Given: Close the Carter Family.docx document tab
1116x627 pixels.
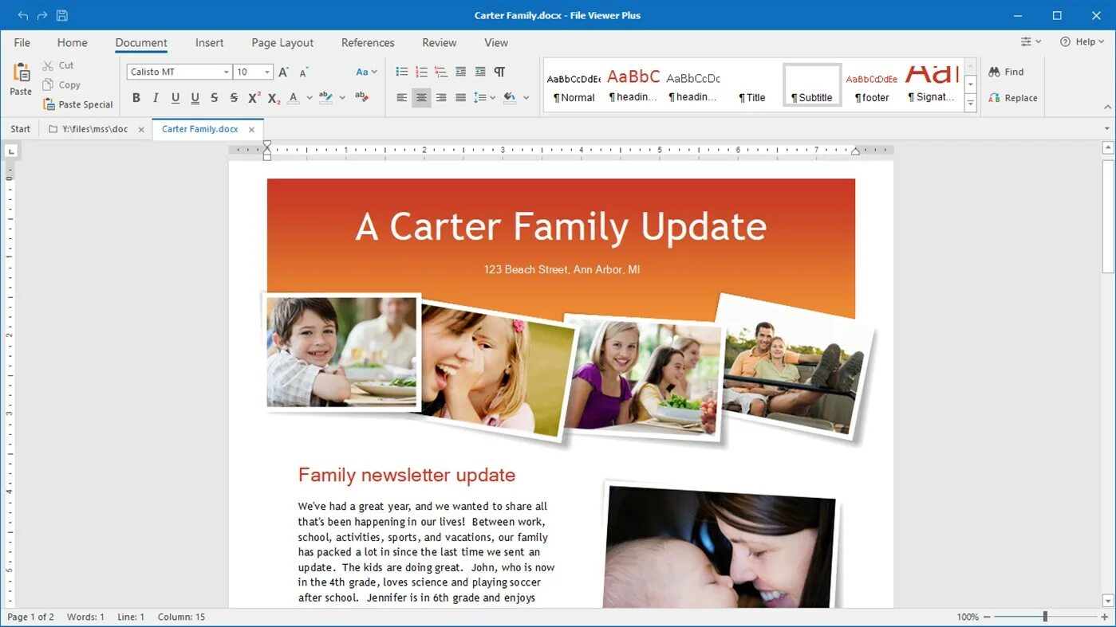Looking at the screenshot, I should [251, 129].
